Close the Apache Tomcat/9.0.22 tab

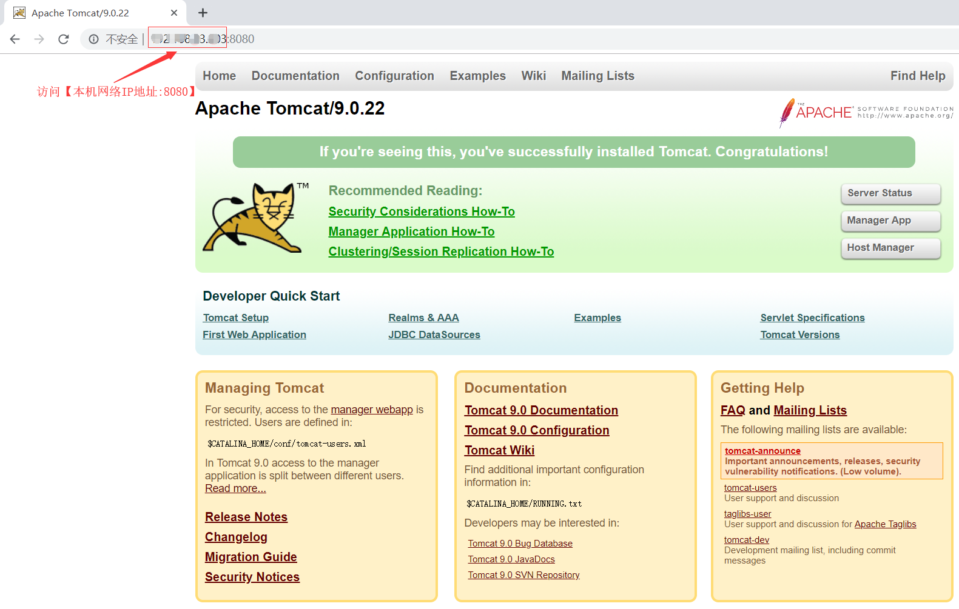coord(174,13)
